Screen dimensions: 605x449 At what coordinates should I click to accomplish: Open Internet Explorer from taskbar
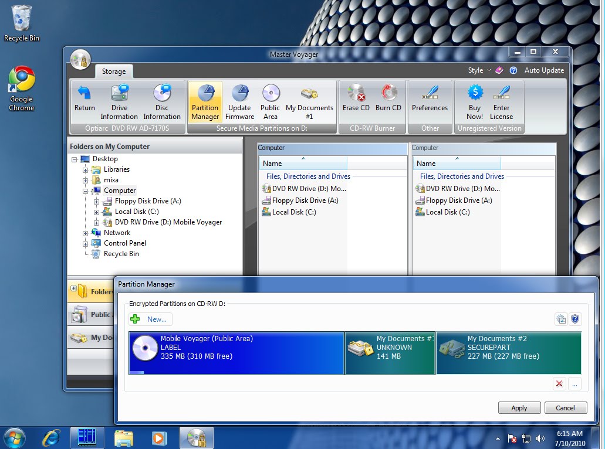click(51, 438)
